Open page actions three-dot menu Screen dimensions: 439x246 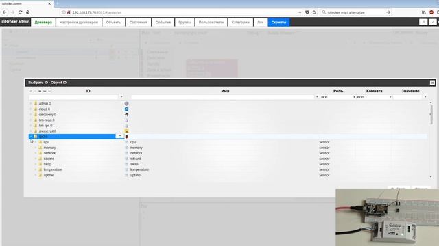[300, 12]
